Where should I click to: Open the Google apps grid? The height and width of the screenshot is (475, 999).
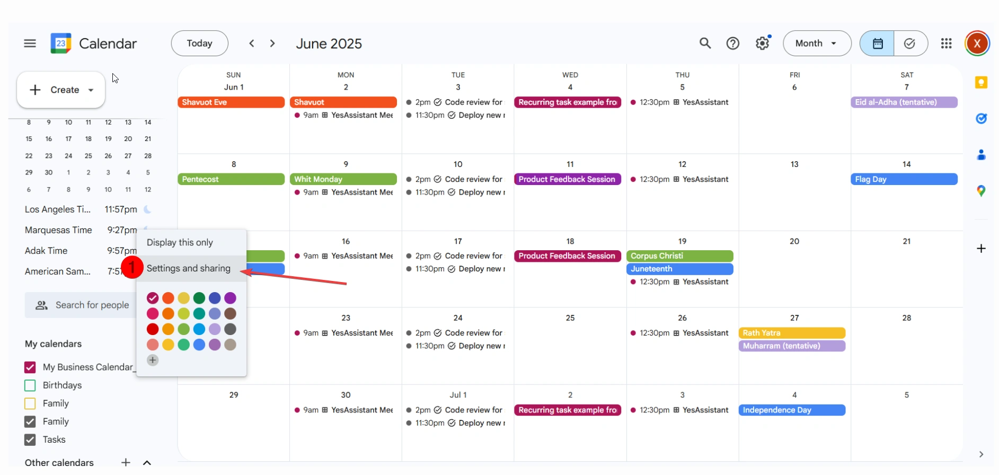click(947, 43)
